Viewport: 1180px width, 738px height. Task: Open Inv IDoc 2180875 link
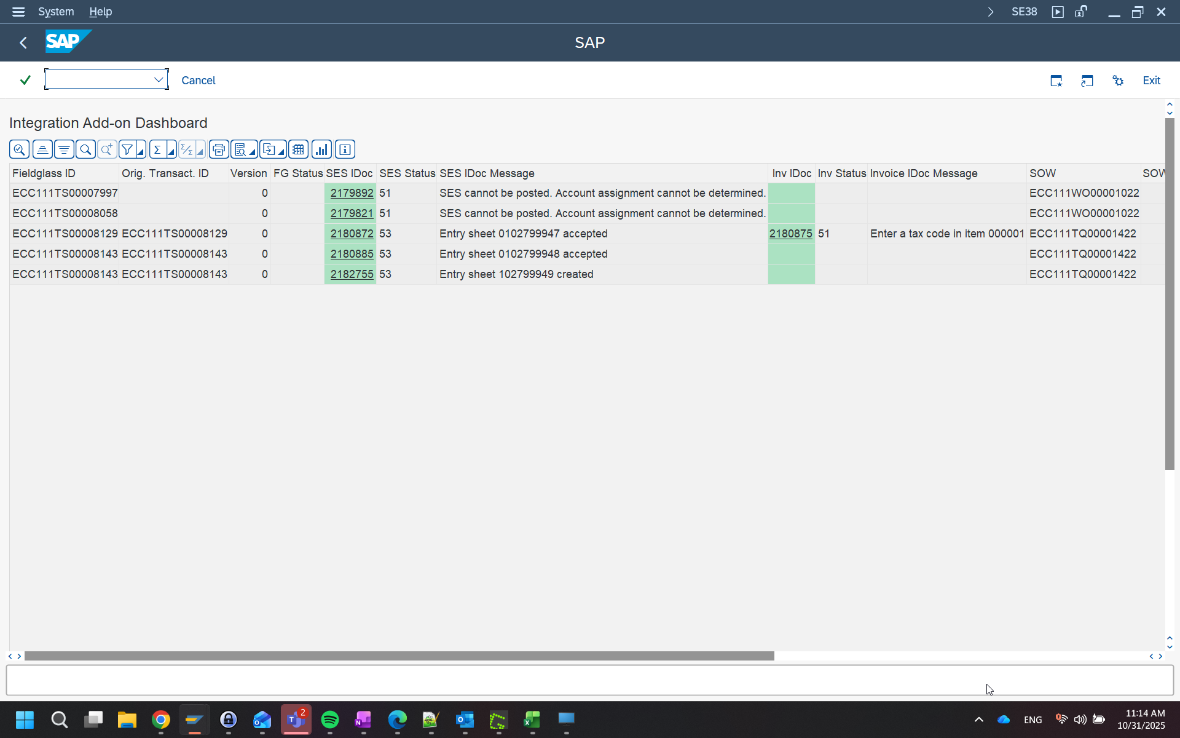point(790,234)
